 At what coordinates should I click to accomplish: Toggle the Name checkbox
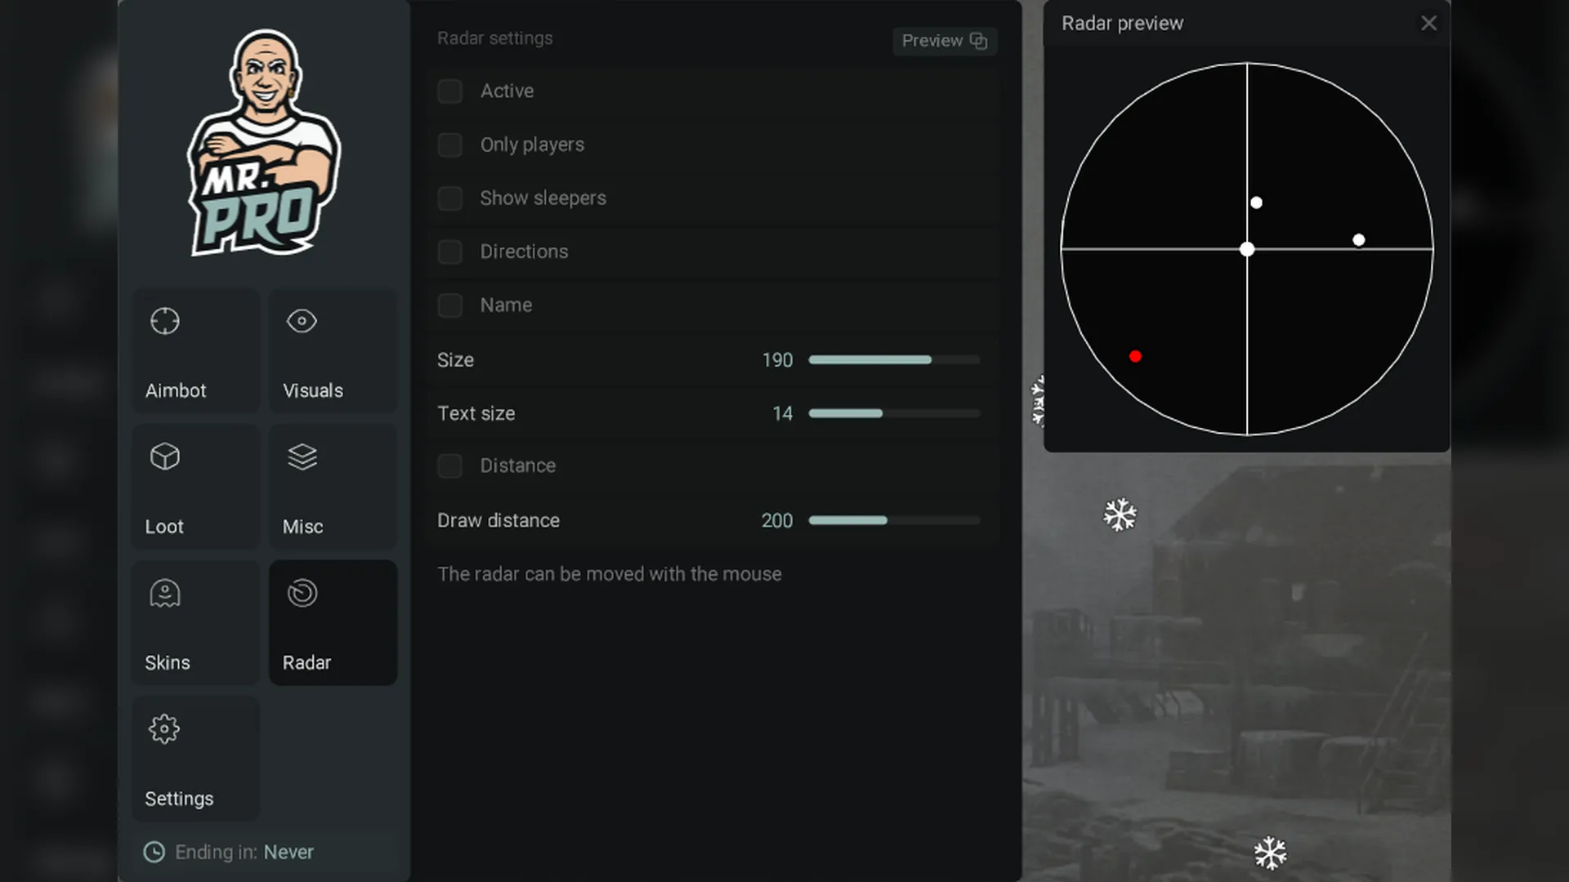coord(449,305)
